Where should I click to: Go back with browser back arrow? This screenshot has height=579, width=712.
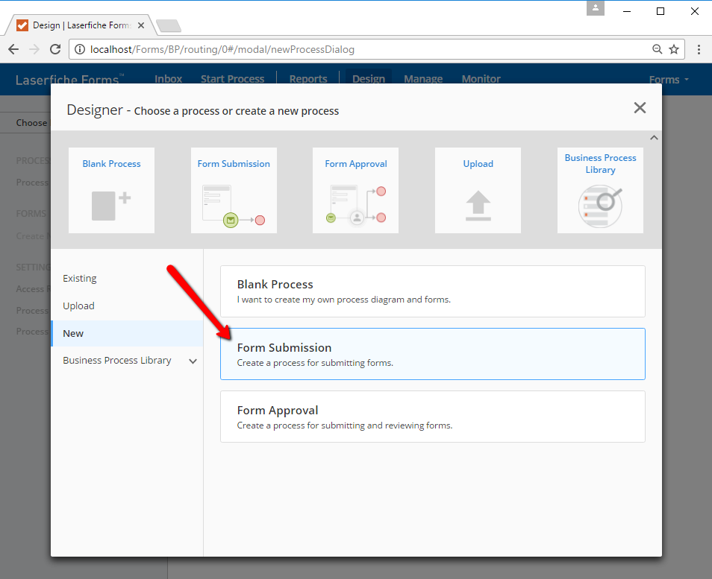pyautogui.click(x=13, y=49)
